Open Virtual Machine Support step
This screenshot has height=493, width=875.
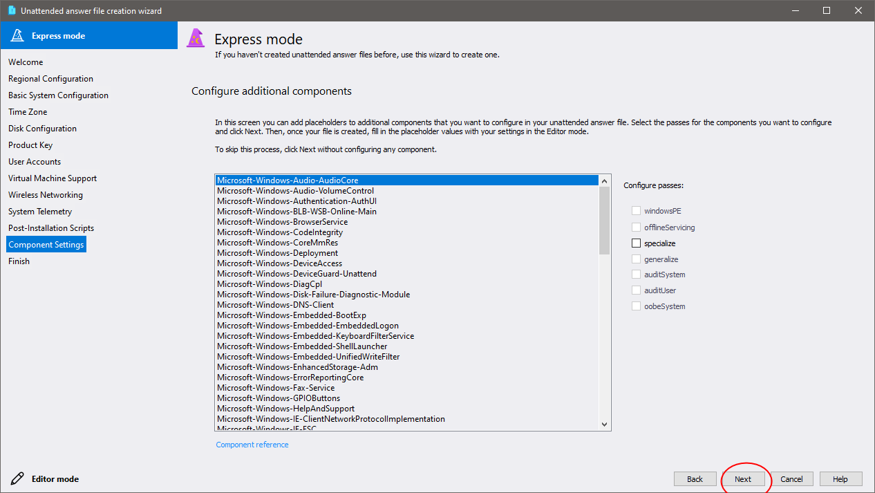53,178
